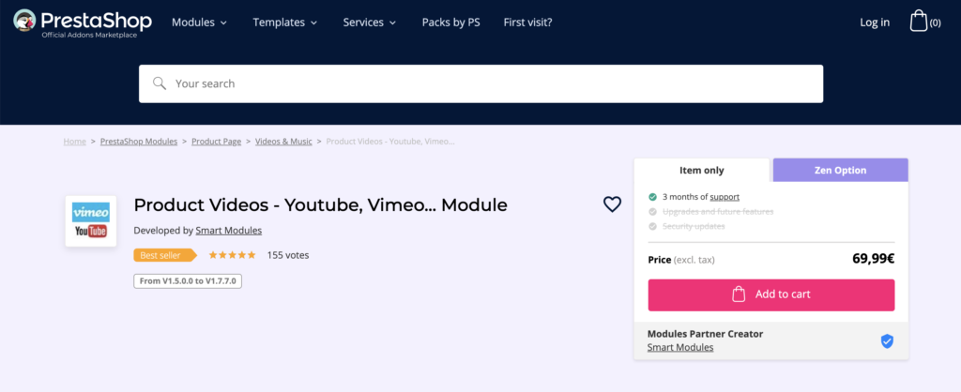Click the search magnifier icon

pyautogui.click(x=160, y=83)
